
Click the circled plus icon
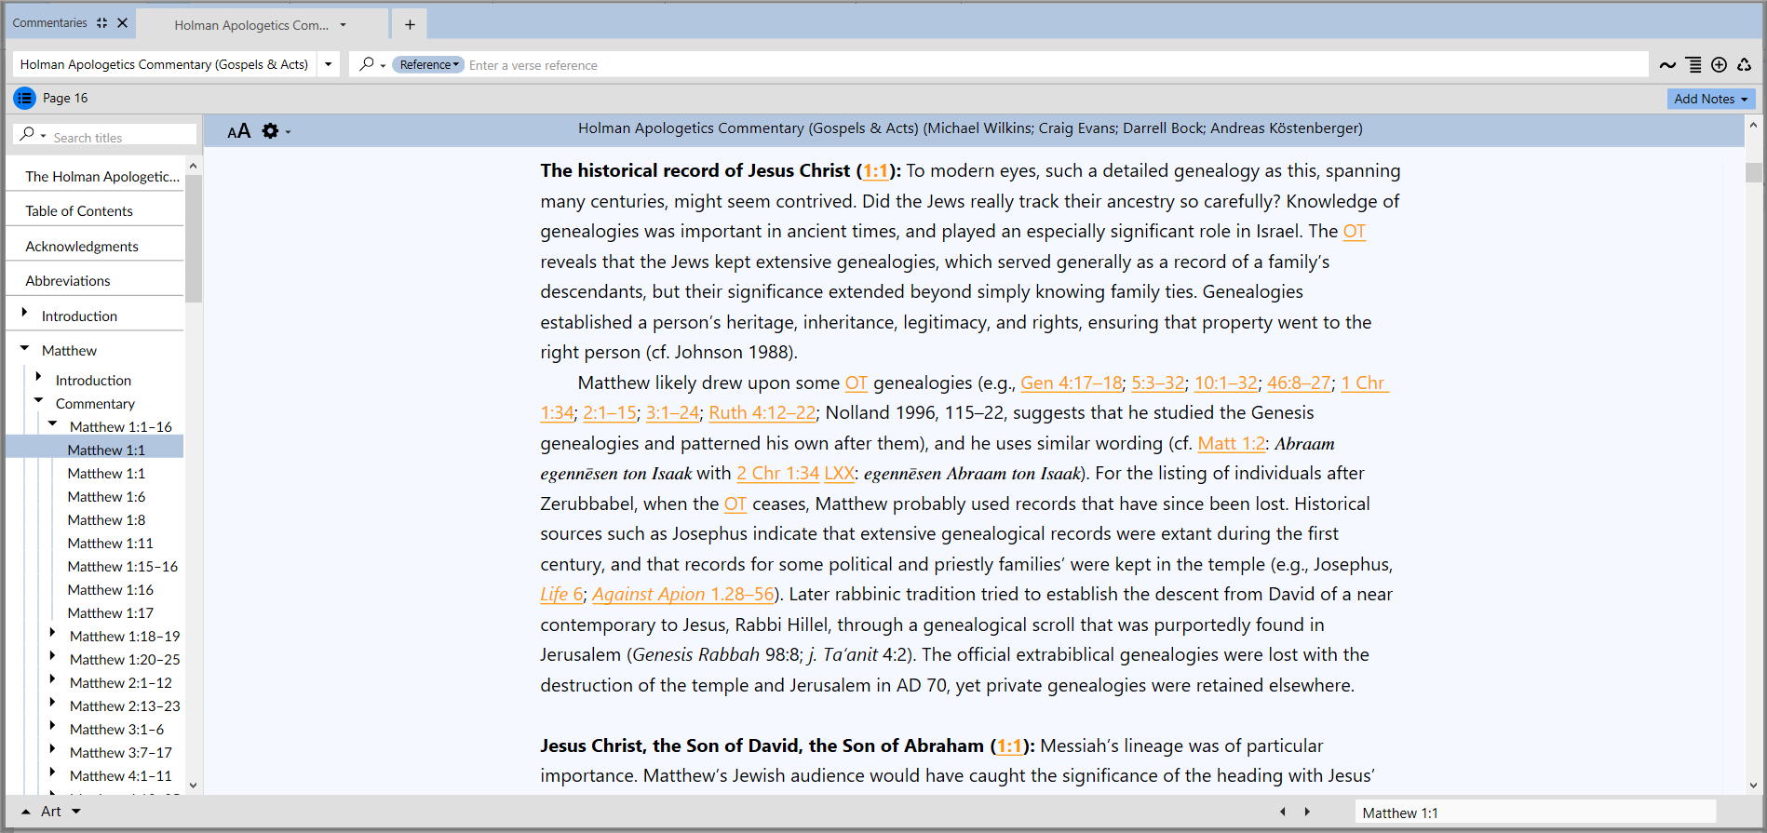coord(1719,65)
